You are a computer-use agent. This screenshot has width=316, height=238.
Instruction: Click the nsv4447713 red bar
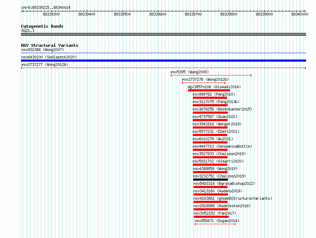(x=210, y=150)
